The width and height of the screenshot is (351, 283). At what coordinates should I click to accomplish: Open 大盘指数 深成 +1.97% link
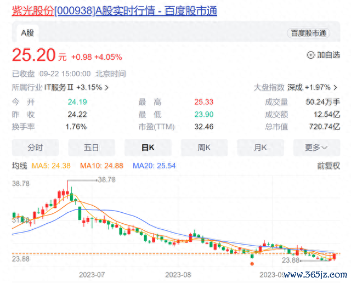click(296, 87)
